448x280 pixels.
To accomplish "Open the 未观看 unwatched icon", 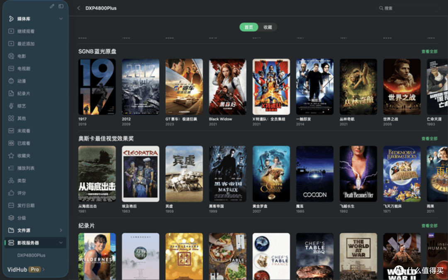I will (11, 131).
